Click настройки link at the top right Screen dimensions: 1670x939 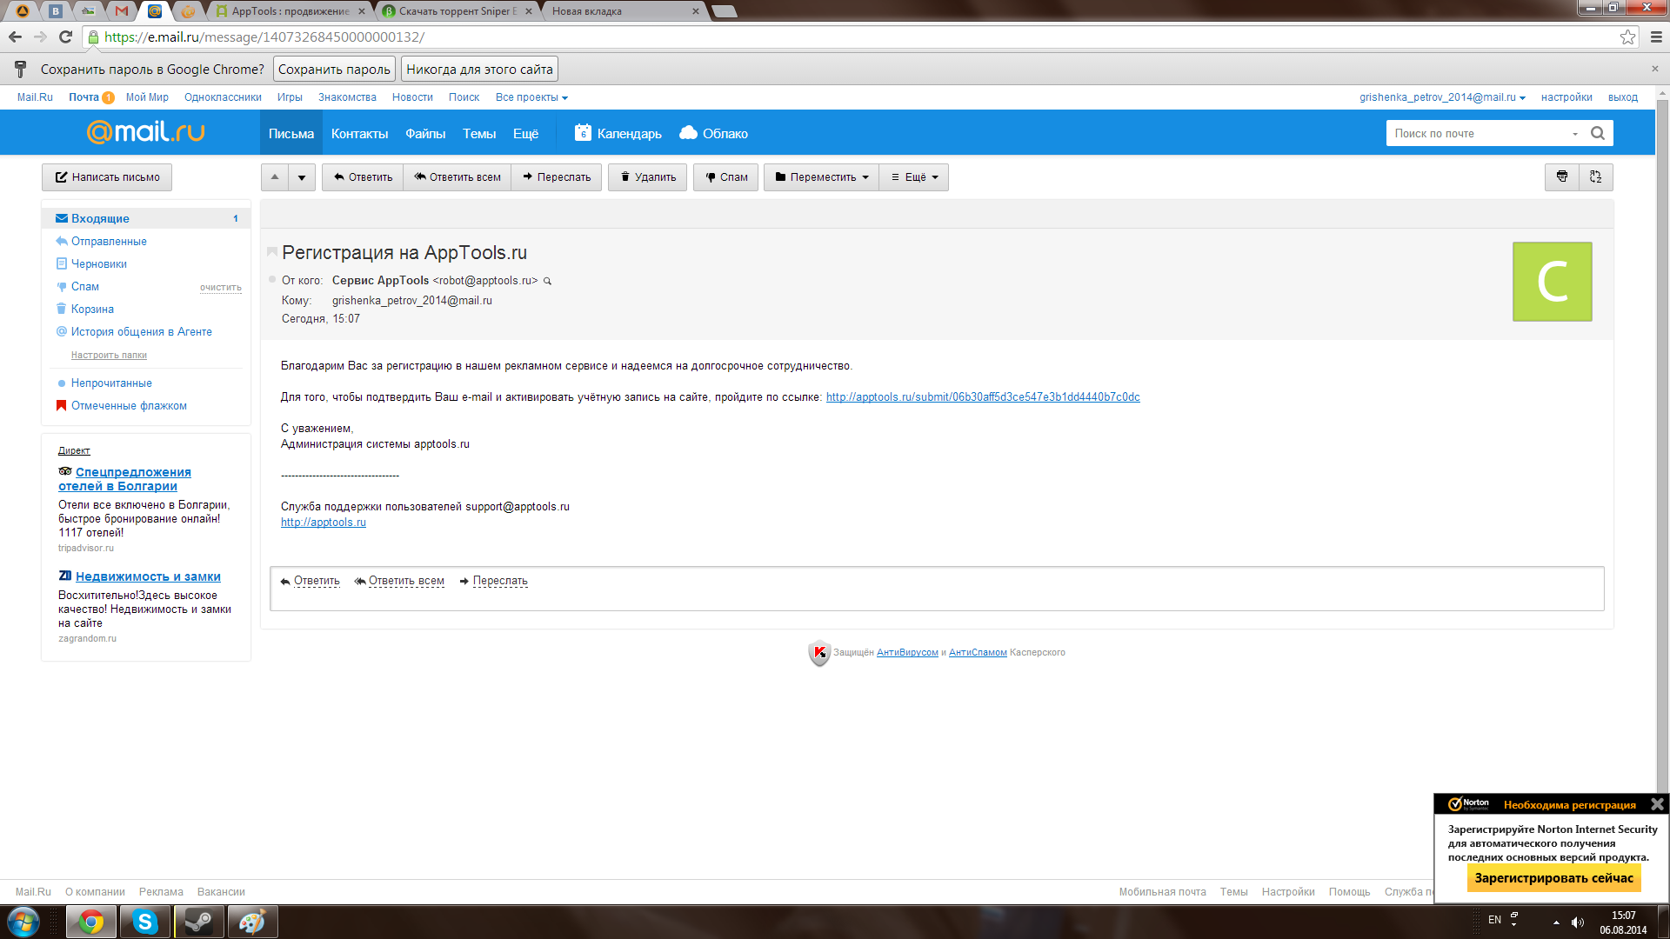point(1566,97)
